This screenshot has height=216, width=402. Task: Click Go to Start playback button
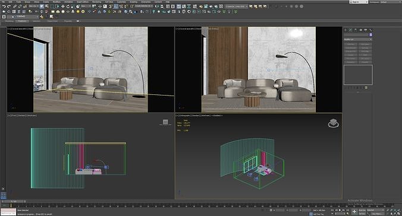tap(332, 210)
